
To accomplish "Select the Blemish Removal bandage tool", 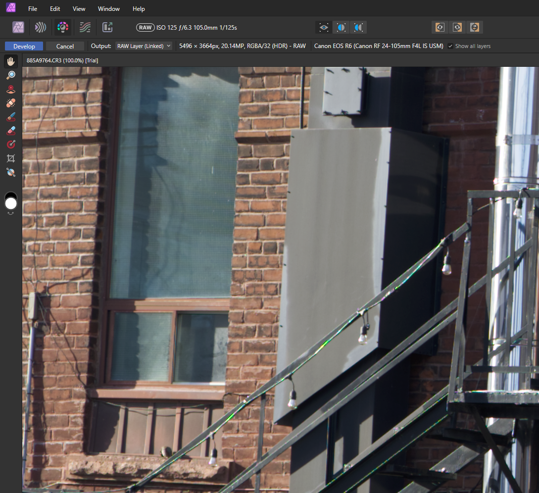I will click(11, 103).
